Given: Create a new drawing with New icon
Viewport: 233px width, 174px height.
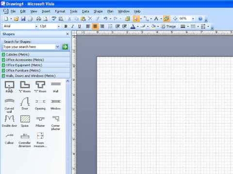Looking at the screenshot, I should coord(6,19).
